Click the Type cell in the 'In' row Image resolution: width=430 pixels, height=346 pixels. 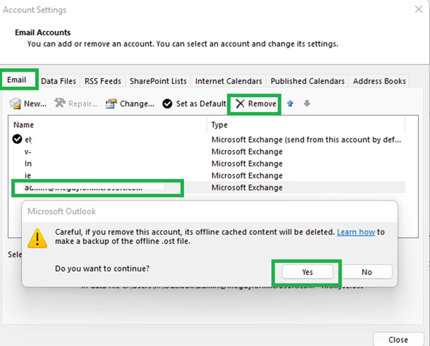point(247,164)
